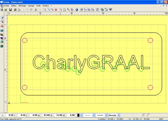This screenshot has height=121, width=168.
Task: Click the rectangle selection tool icon
Action: pyautogui.click(x=45, y=10)
